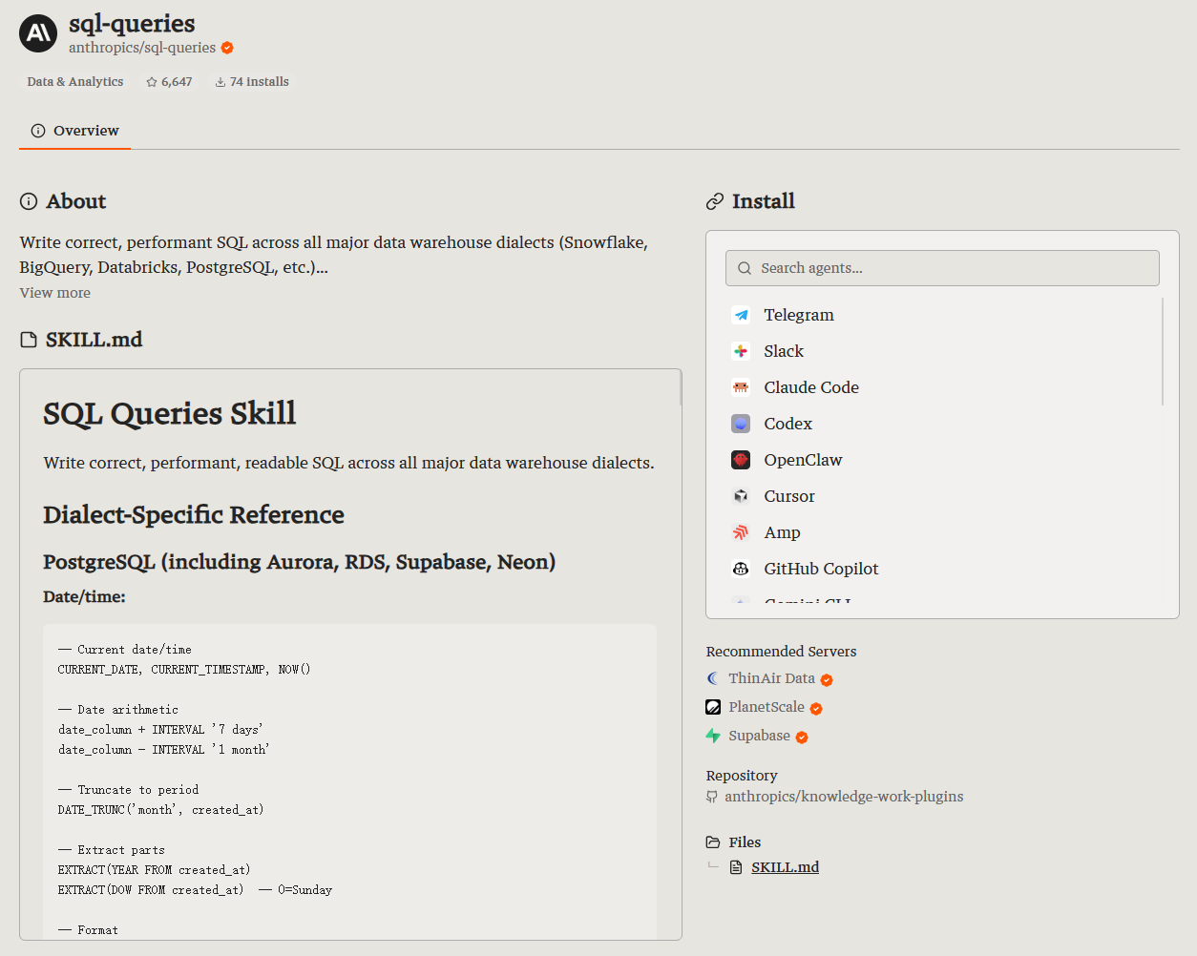Image resolution: width=1197 pixels, height=956 pixels.
Task: Open SKILL.md in the Files tree
Action: 785,867
